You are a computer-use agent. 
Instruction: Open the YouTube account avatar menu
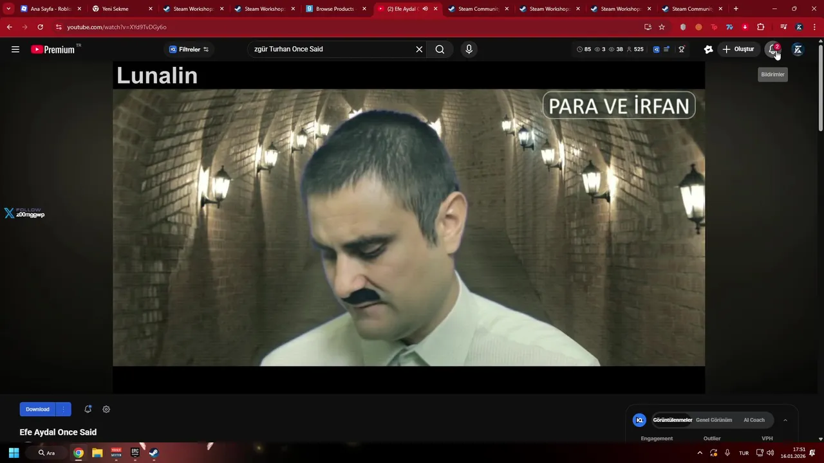tap(798, 50)
